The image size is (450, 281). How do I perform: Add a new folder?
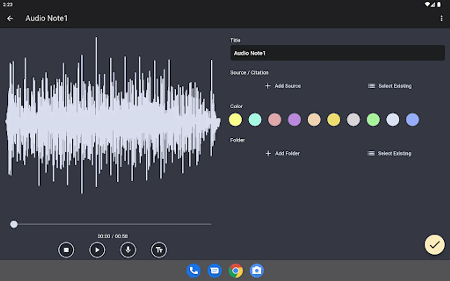tap(282, 153)
